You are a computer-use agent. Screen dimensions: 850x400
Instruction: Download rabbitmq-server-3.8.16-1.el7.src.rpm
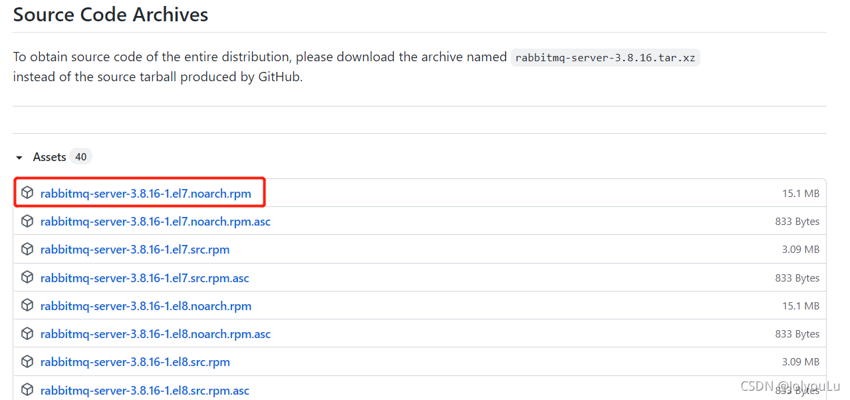135,250
